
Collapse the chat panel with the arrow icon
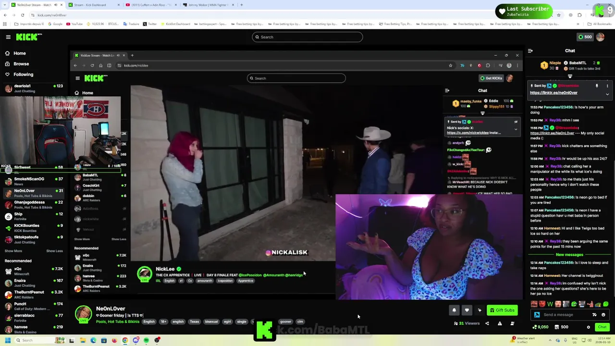click(x=530, y=50)
